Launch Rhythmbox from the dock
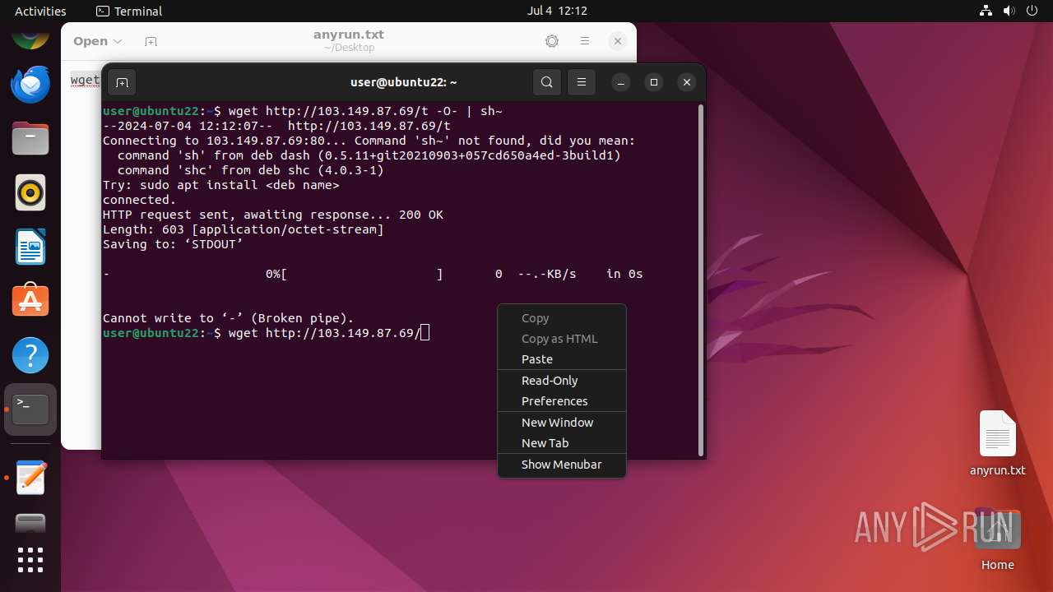 tap(30, 192)
